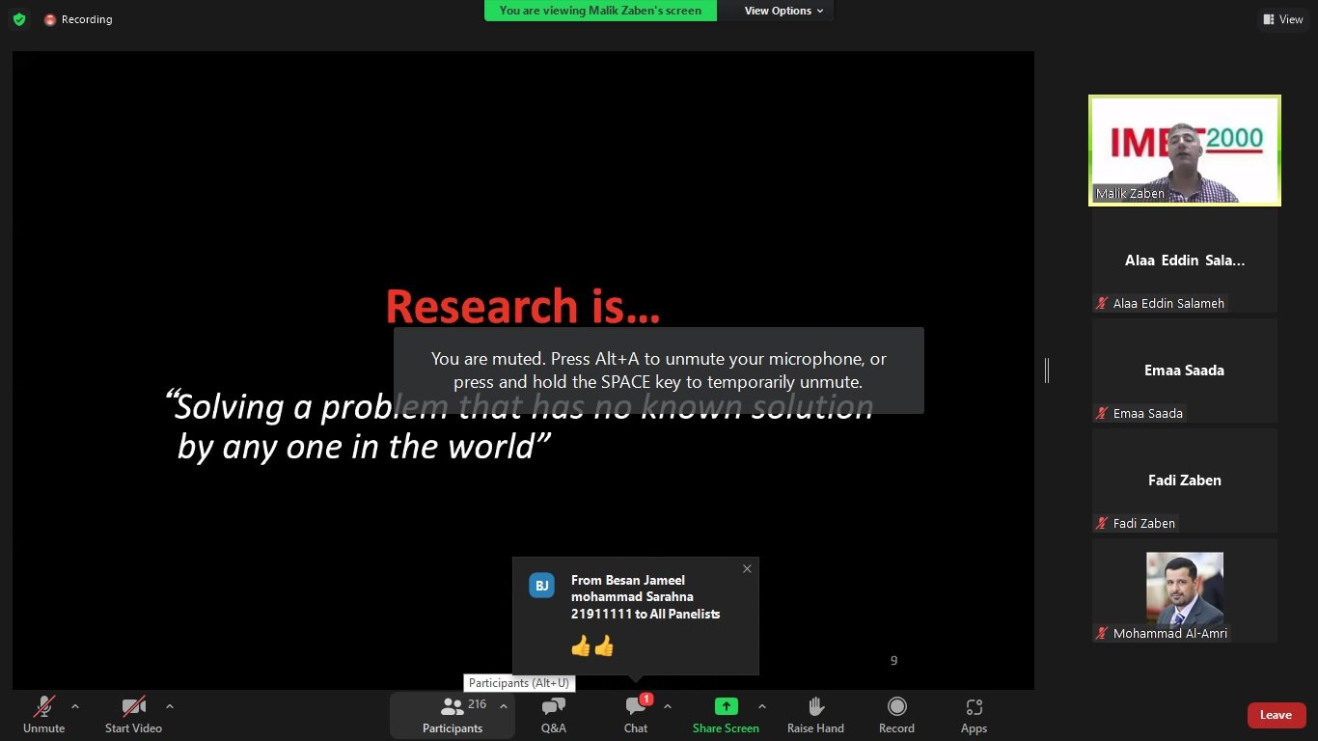Expand Share Screen options arrow
The image size is (1318, 741).
[762, 706]
